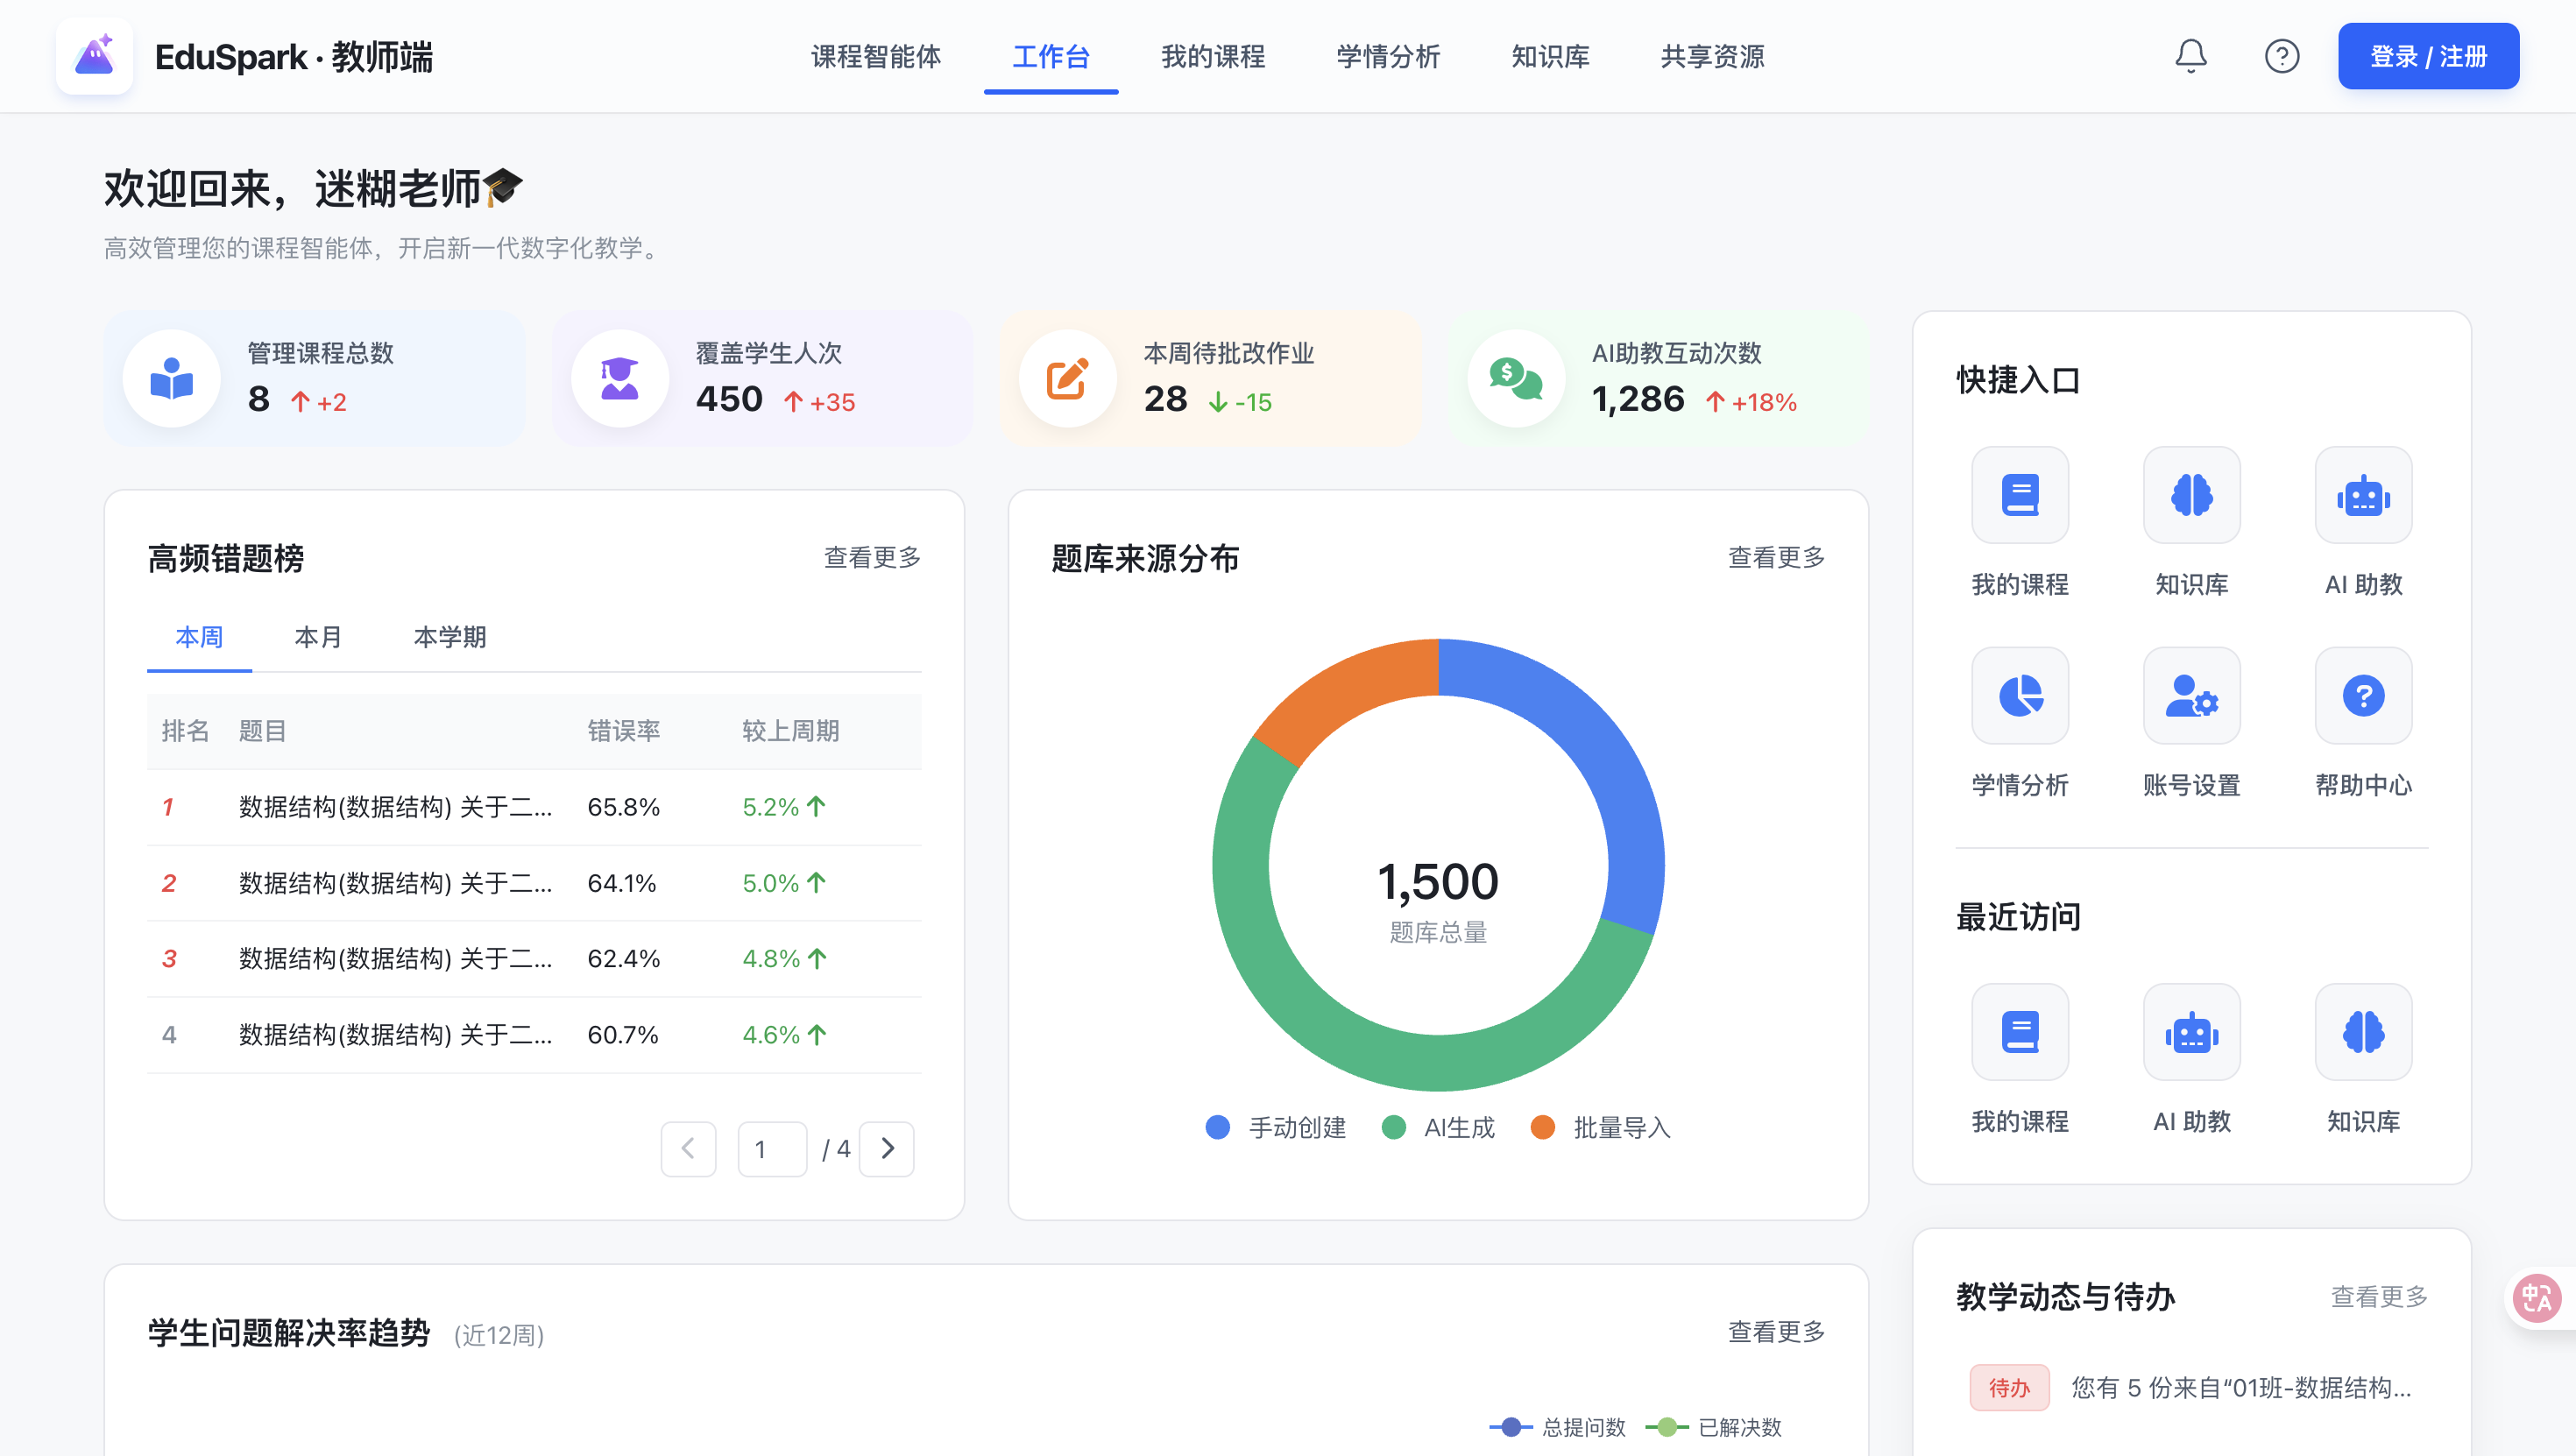Click the 本周待批改作业 edit icon
The image size is (2576, 1456).
click(1067, 379)
